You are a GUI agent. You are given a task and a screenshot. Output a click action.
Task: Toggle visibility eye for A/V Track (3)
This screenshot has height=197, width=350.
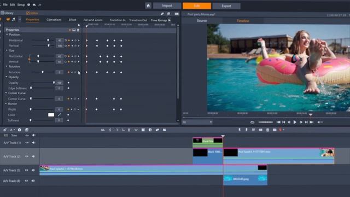(x=27, y=170)
